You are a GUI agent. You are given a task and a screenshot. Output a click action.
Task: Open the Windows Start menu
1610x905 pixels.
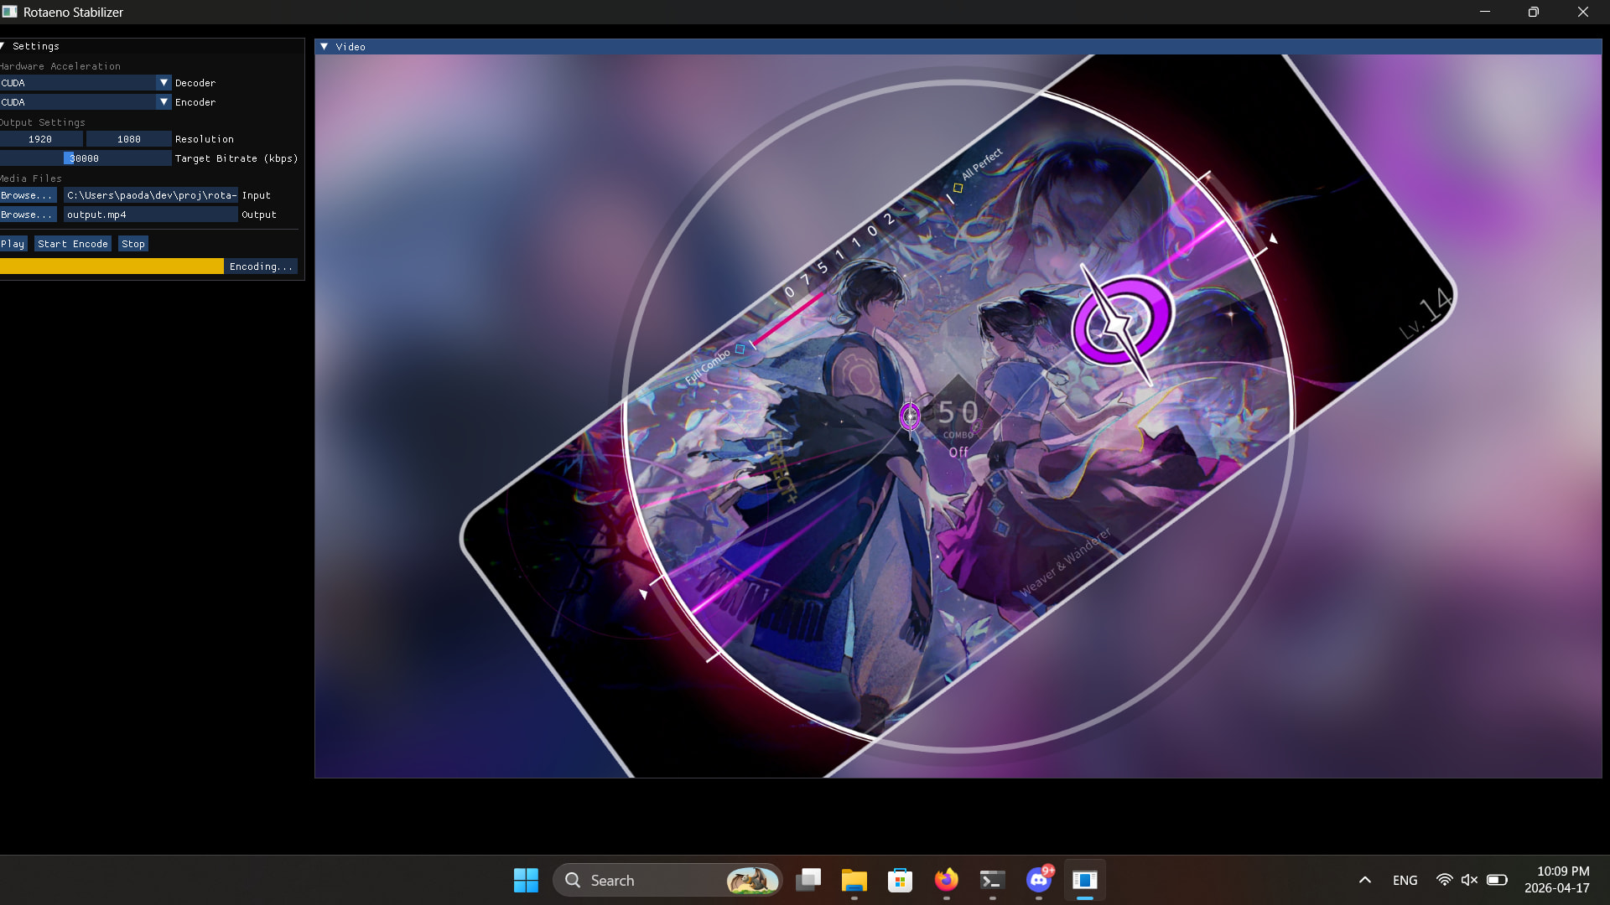click(526, 881)
